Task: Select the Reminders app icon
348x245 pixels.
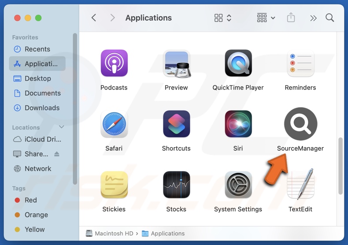Action: (301, 63)
